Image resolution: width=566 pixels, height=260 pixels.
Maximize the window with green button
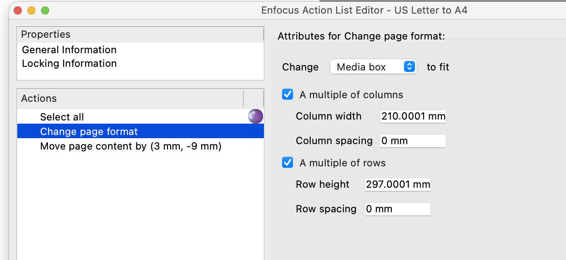(x=45, y=10)
